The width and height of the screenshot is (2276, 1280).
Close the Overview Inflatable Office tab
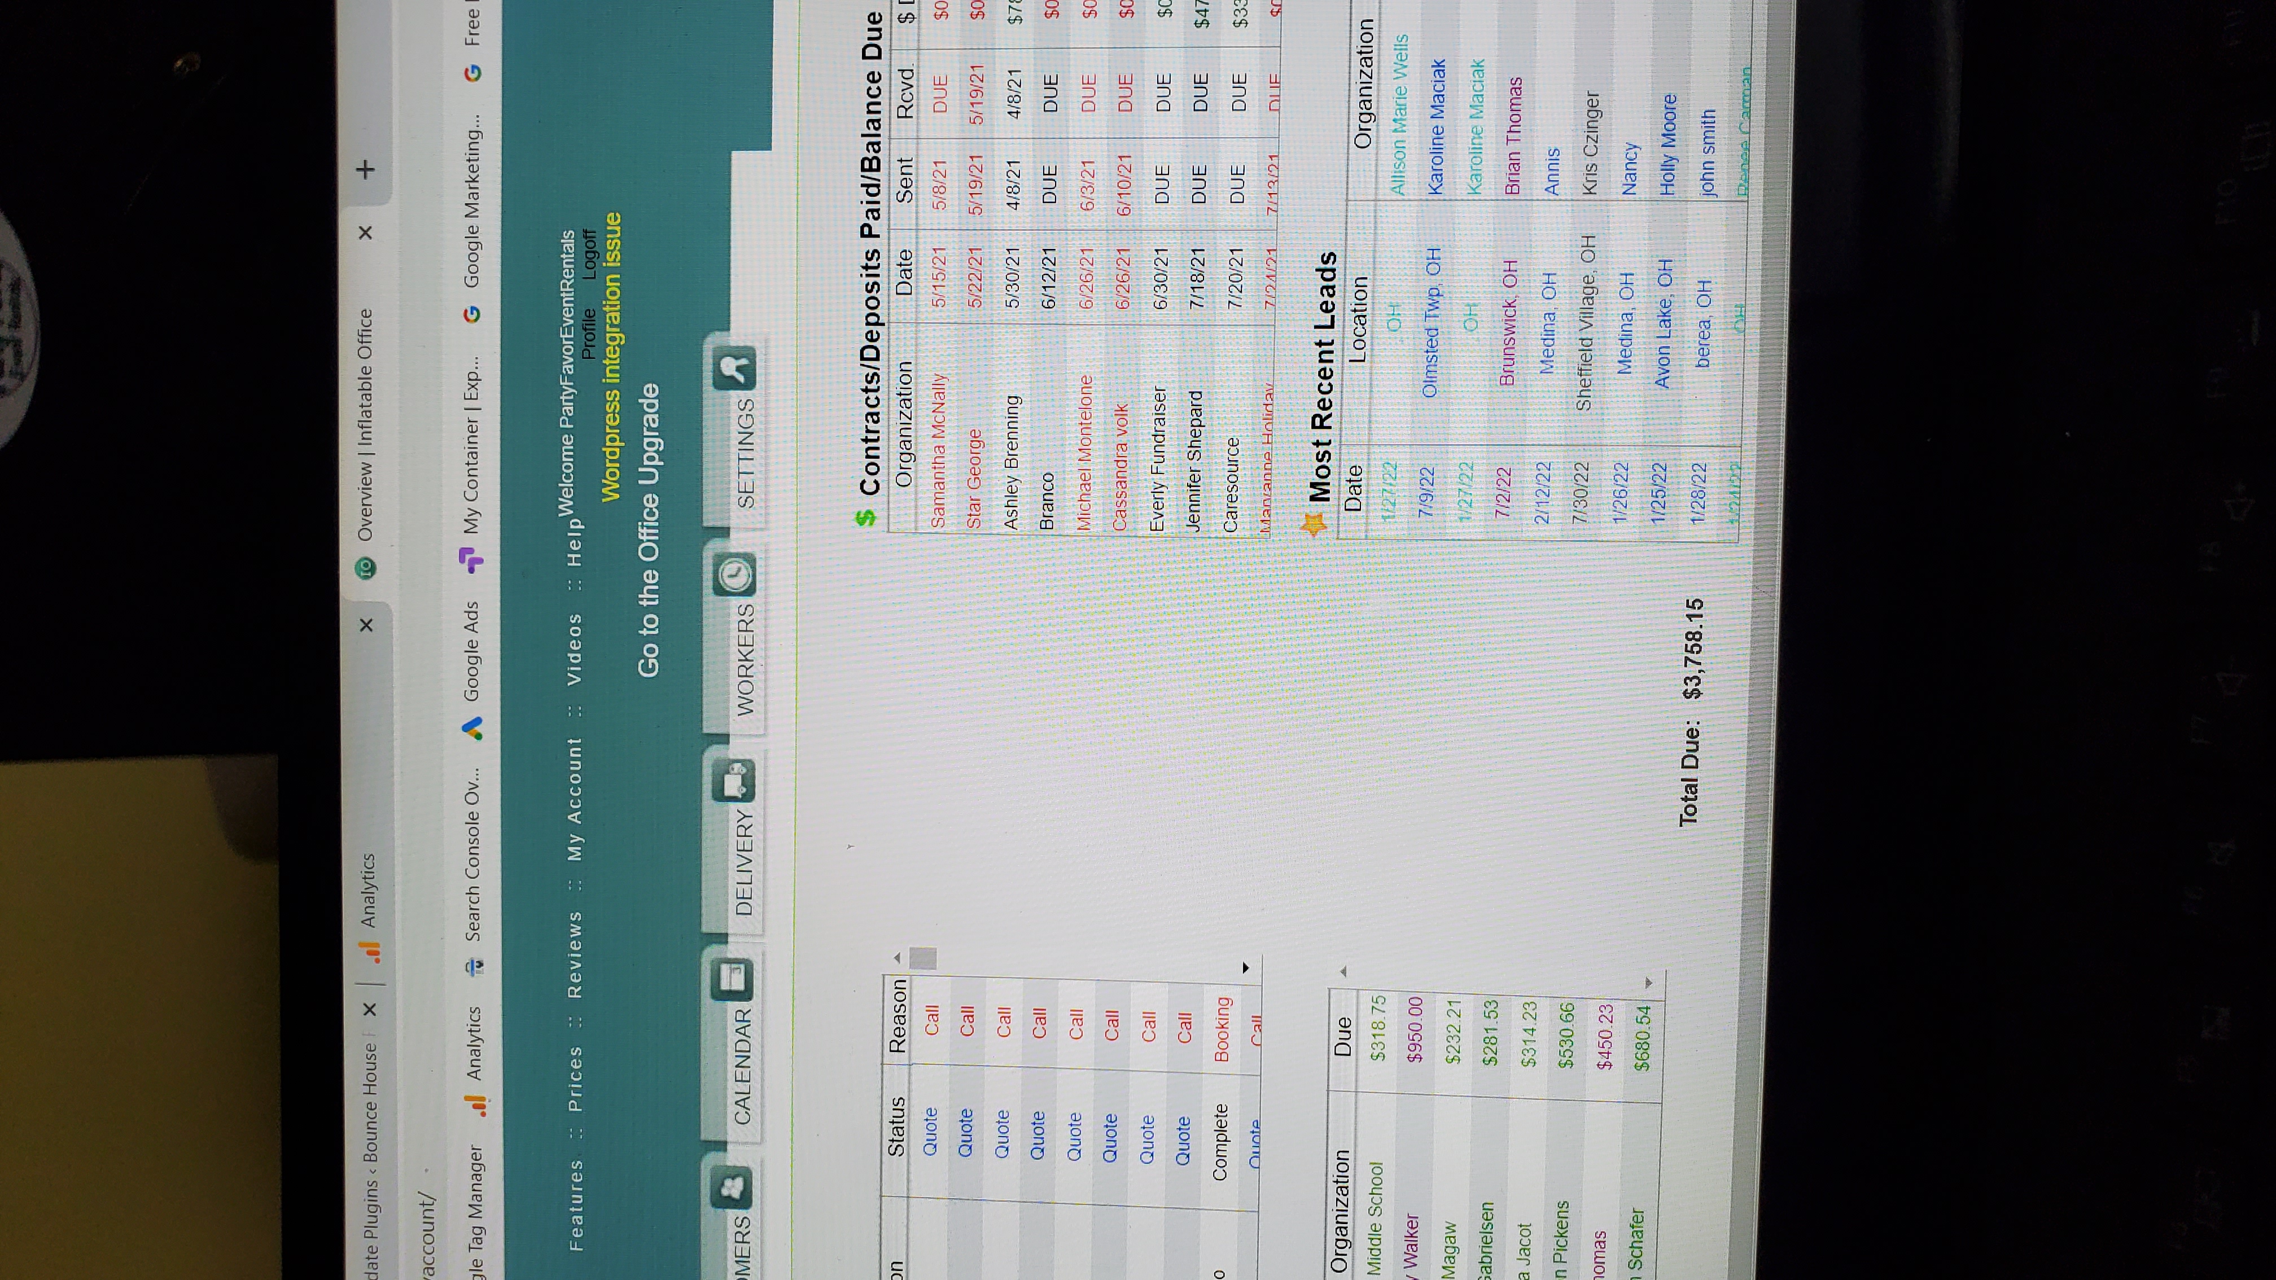pyautogui.click(x=366, y=233)
